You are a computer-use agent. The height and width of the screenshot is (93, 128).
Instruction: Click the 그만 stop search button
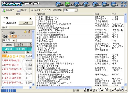[x=26, y=23]
